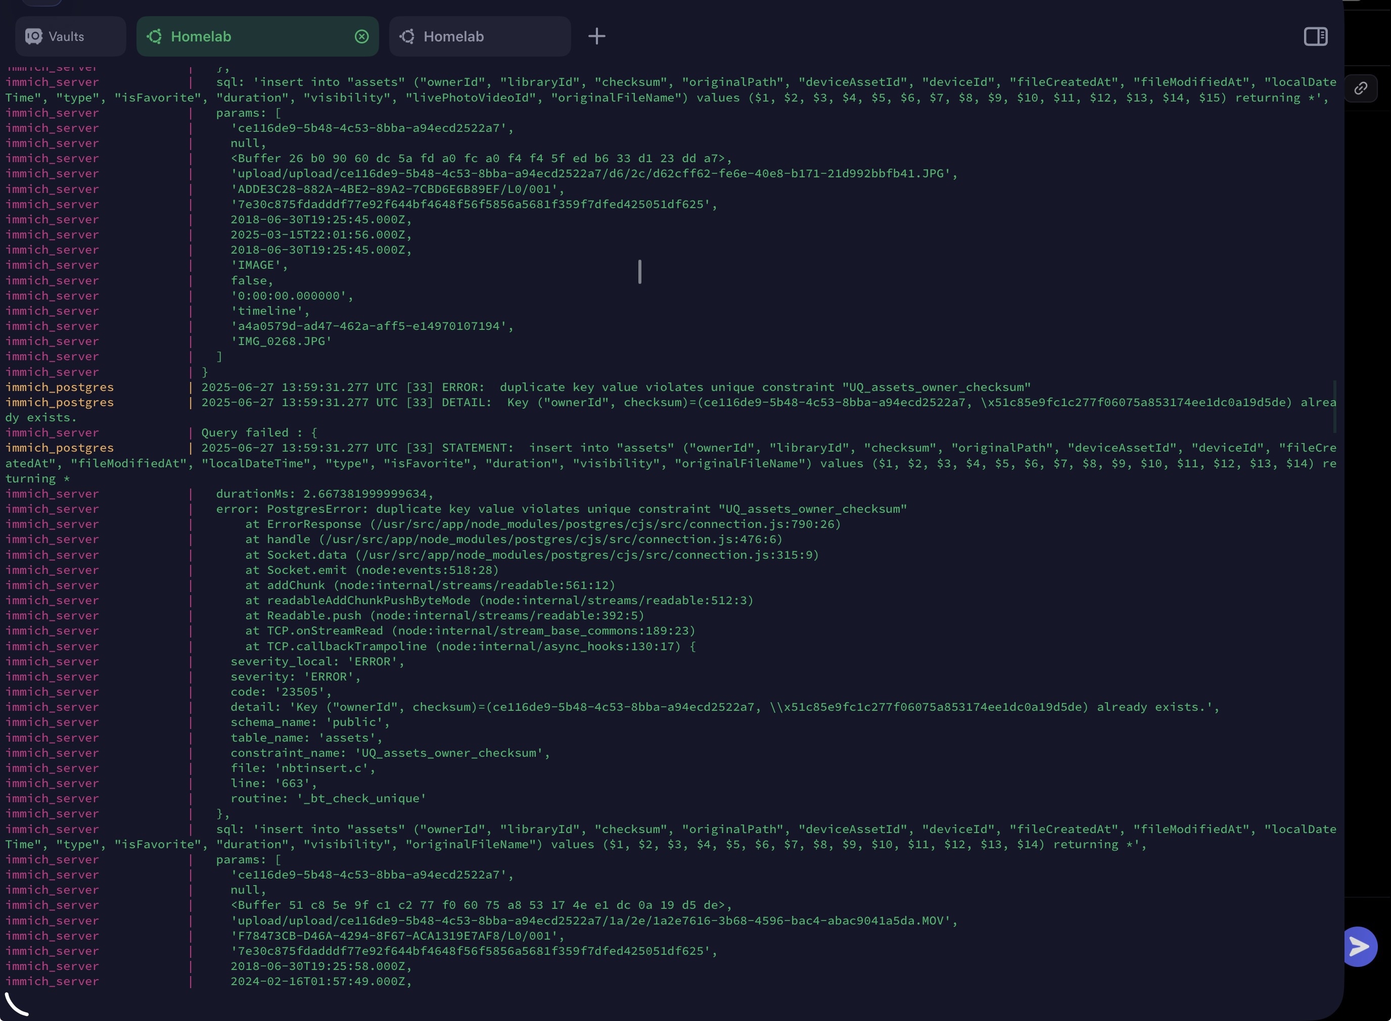Click the "2018-06-30T19:25:58.000Z," timestamp

click(x=321, y=966)
